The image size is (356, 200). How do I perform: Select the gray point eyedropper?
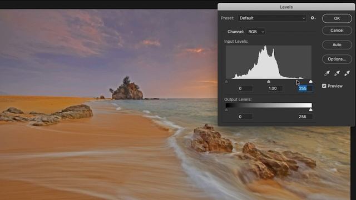pos(337,73)
